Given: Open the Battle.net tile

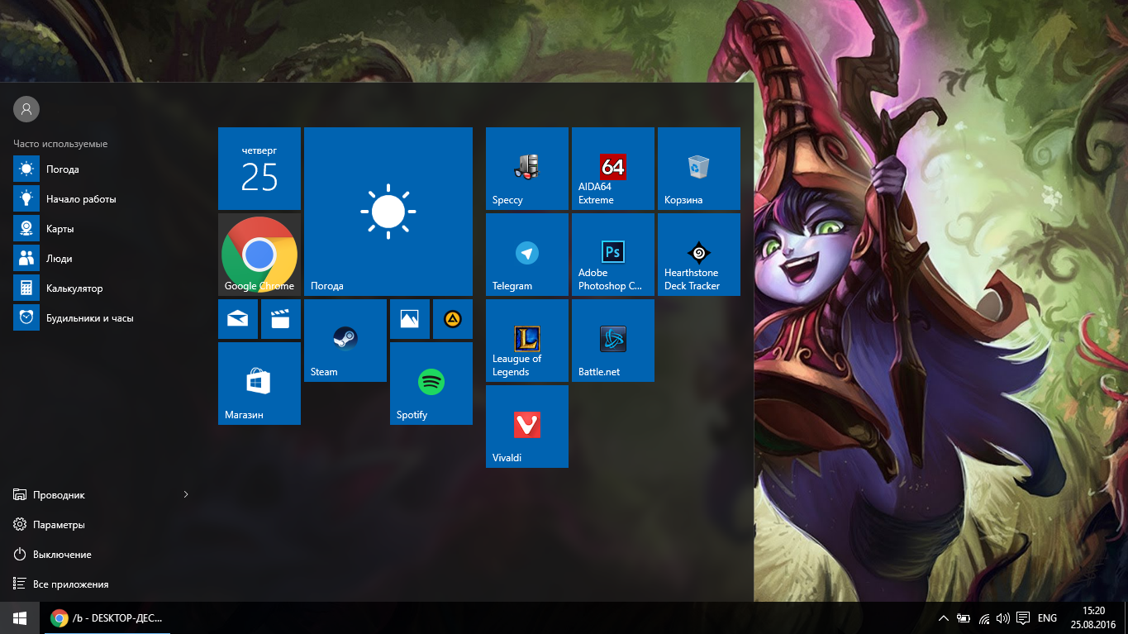Looking at the screenshot, I should click(x=613, y=341).
